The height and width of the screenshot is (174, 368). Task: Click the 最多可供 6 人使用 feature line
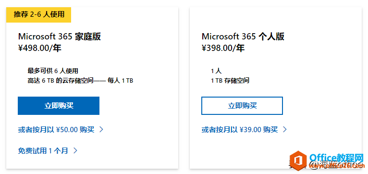[x=53, y=71]
